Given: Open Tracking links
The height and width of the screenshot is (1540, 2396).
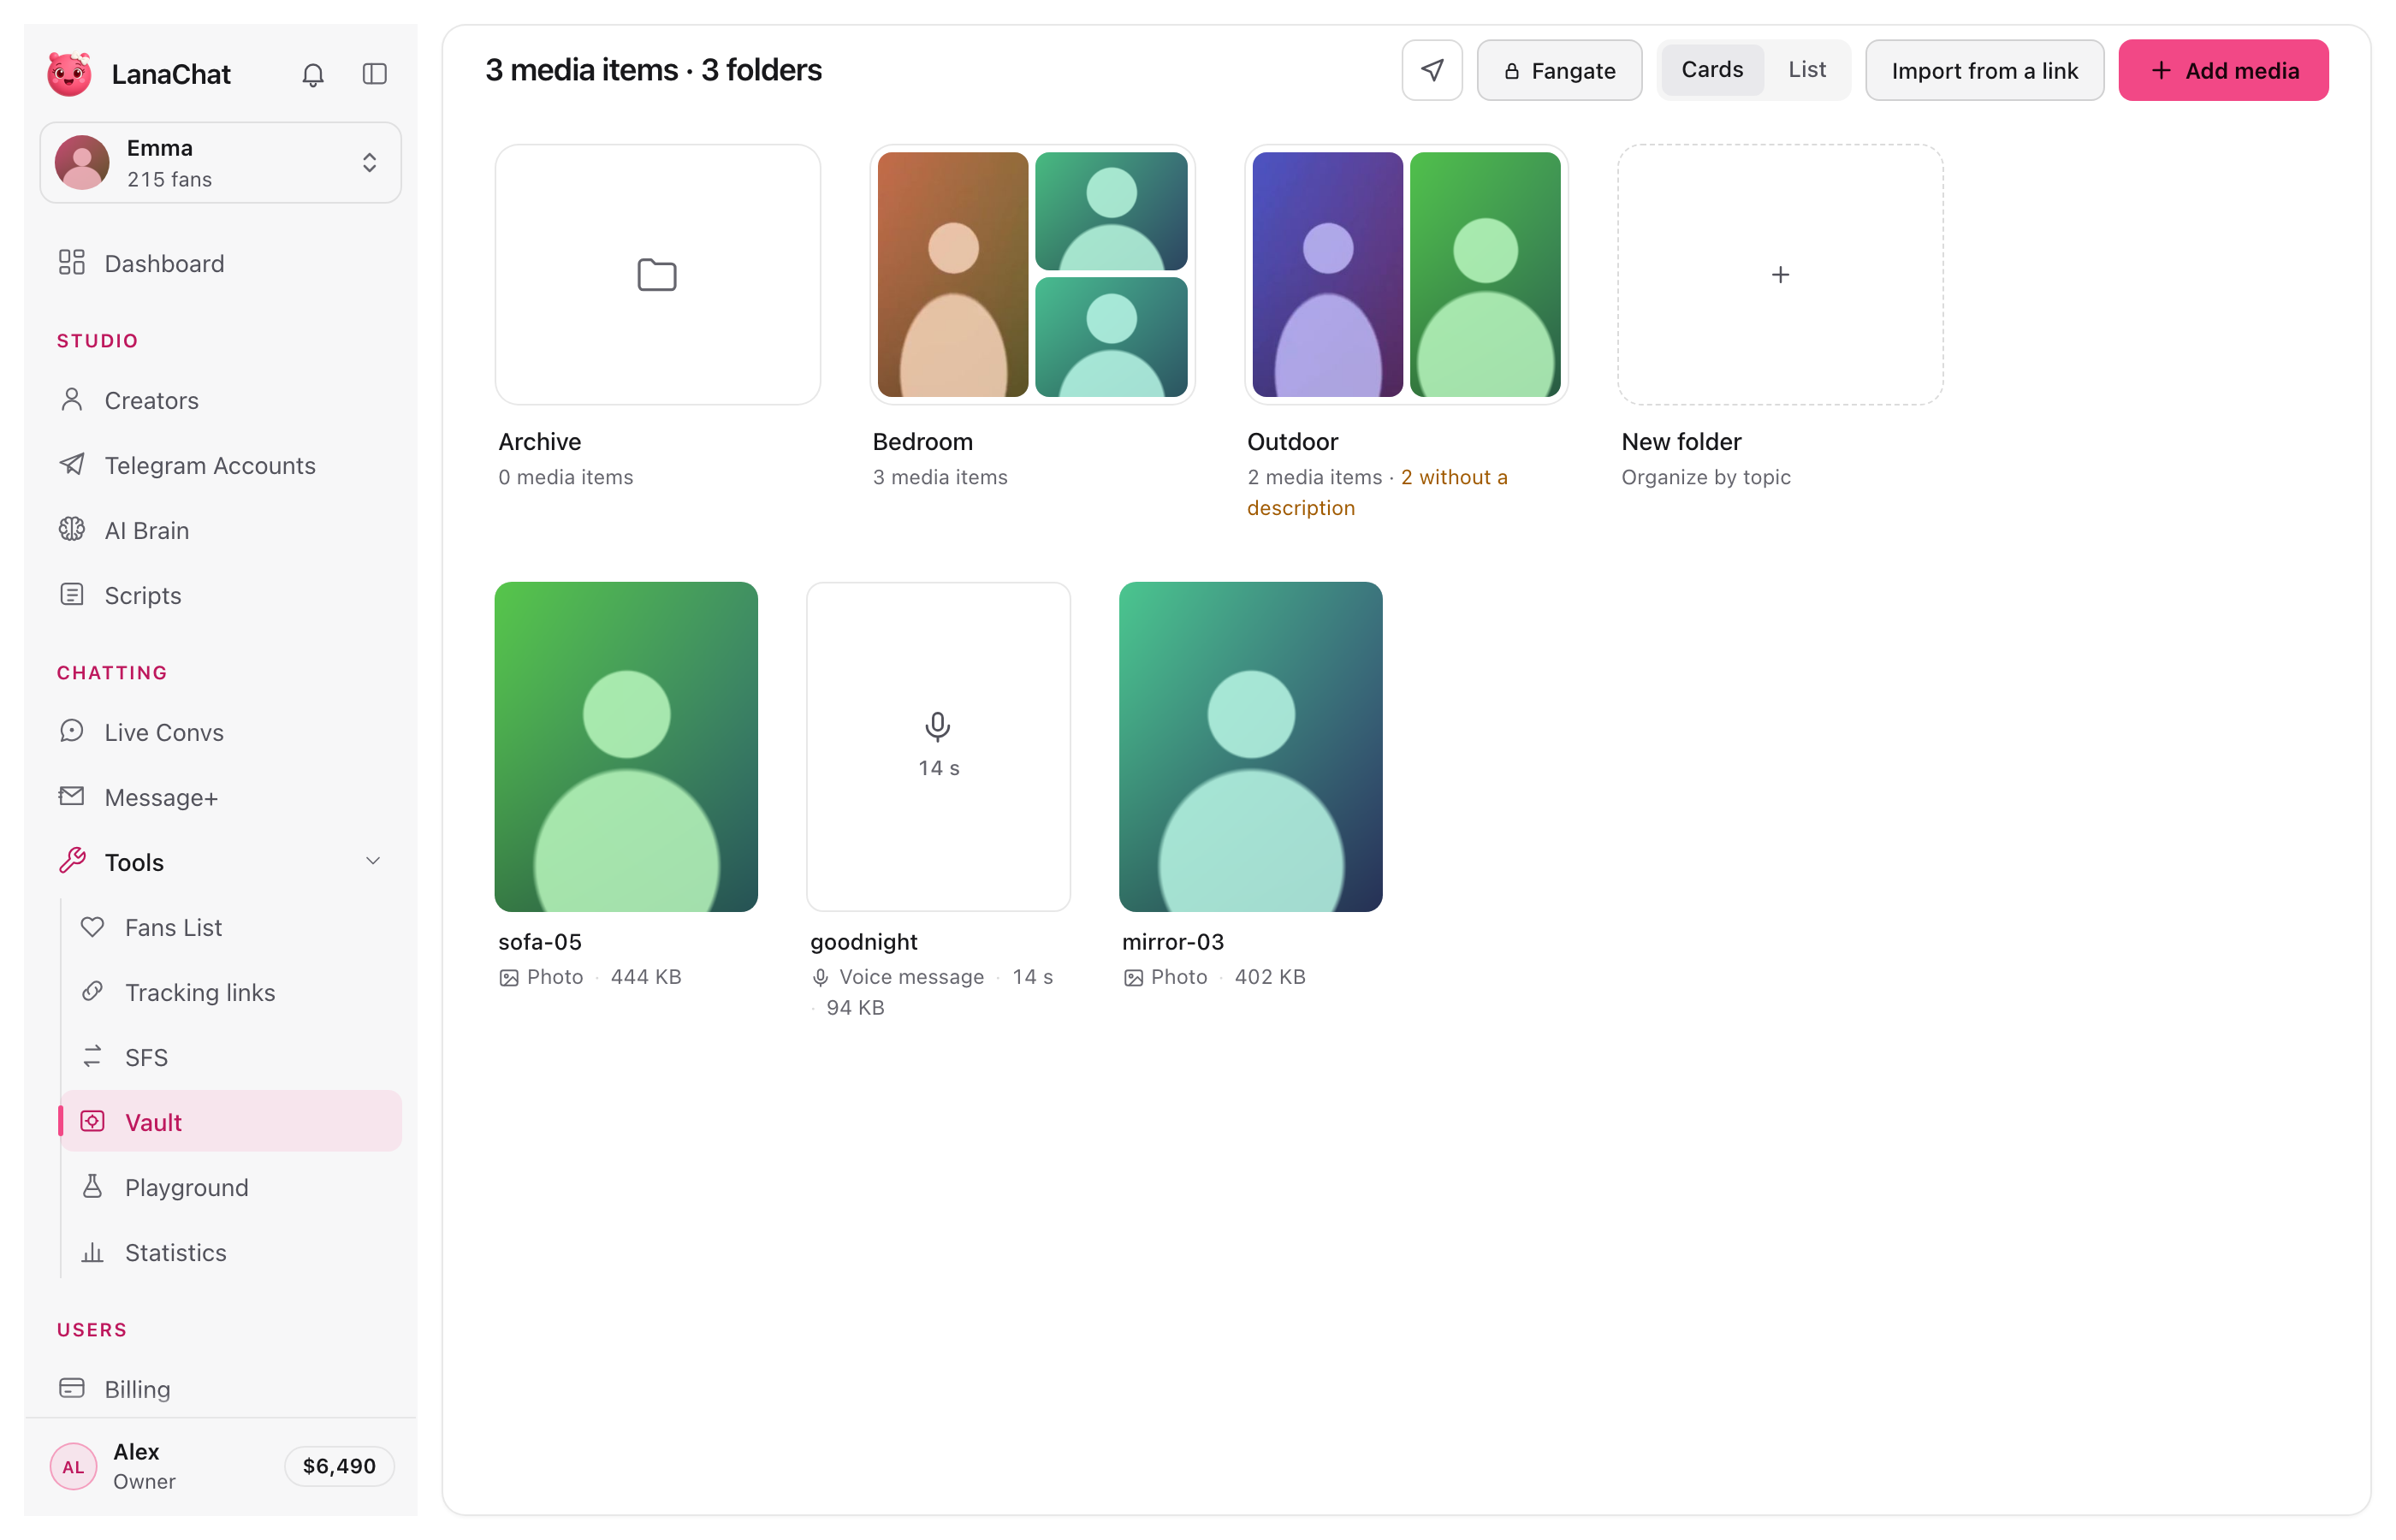Looking at the screenshot, I should point(231,992).
